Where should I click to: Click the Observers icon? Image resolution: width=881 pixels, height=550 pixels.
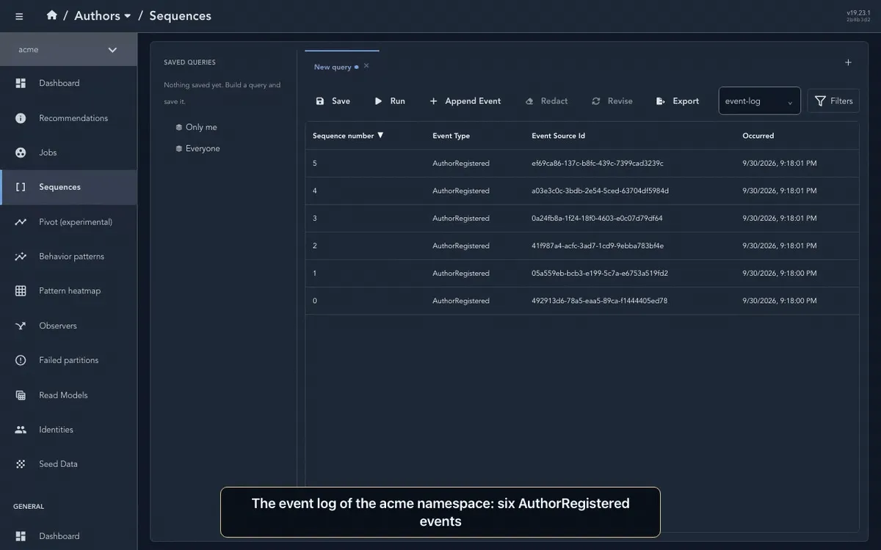click(21, 326)
